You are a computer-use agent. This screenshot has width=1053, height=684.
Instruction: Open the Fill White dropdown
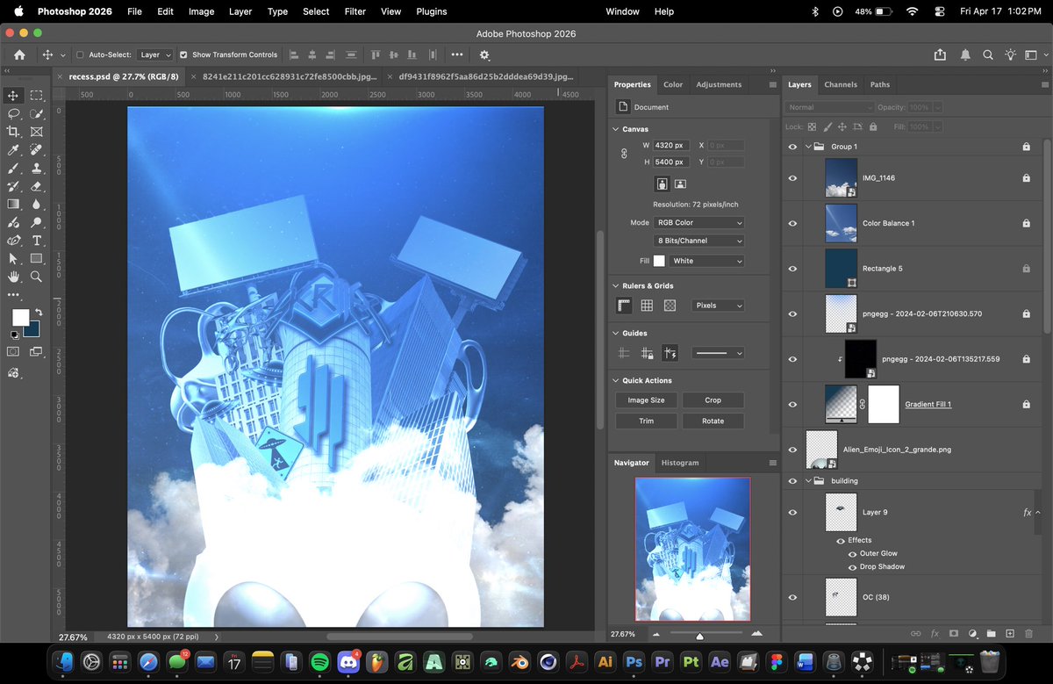(706, 261)
